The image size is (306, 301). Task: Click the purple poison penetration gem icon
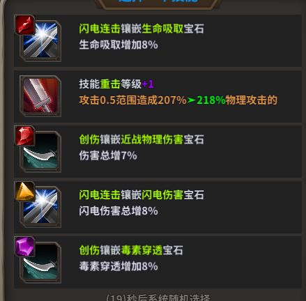tap(24, 247)
